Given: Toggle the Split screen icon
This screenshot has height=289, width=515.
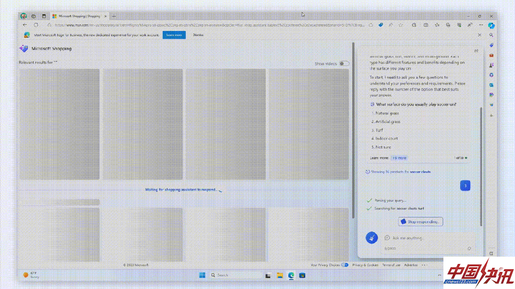Looking at the screenshot, I should click(x=426, y=25).
